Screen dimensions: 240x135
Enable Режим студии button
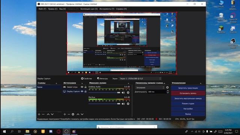(188, 103)
